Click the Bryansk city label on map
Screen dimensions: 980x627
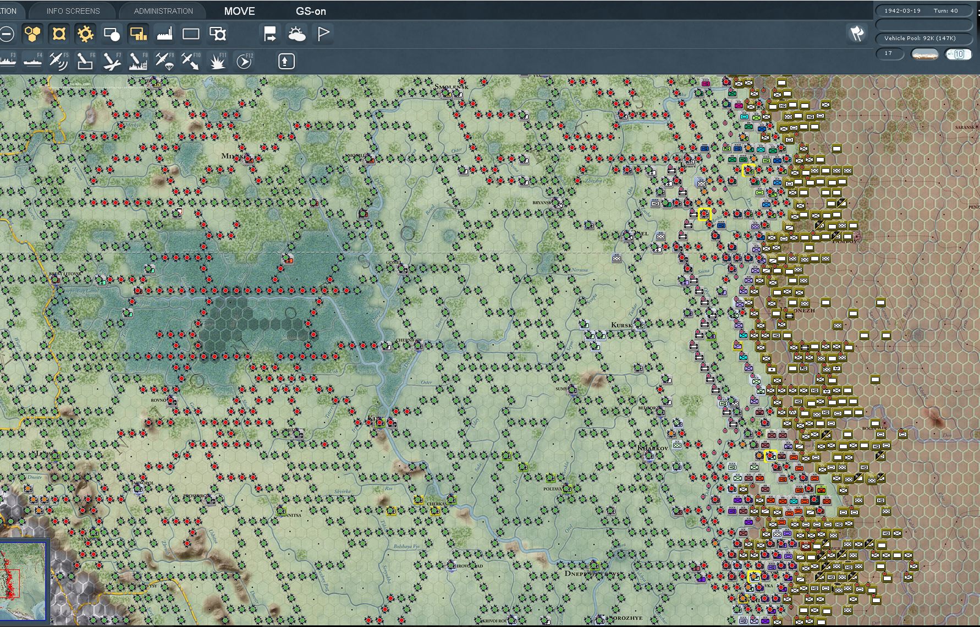pos(542,203)
